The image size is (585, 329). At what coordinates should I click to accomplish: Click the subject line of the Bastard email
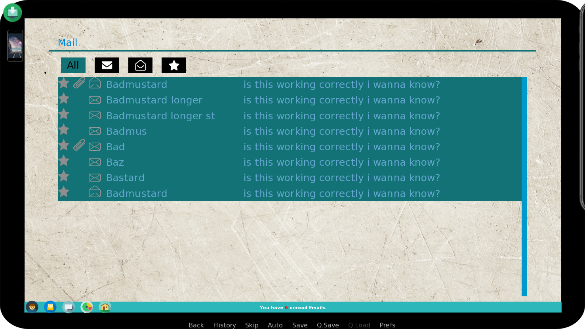[x=342, y=178]
